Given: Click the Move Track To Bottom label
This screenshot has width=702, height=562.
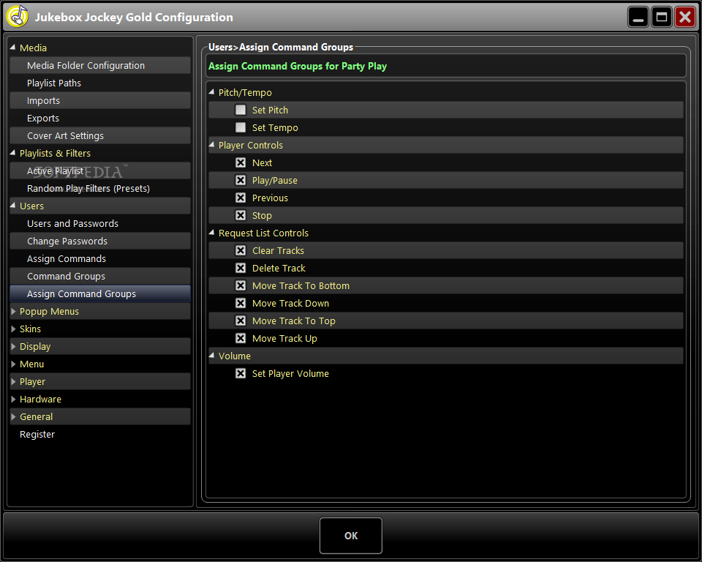Looking at the screenshot, I should point(301,285).
